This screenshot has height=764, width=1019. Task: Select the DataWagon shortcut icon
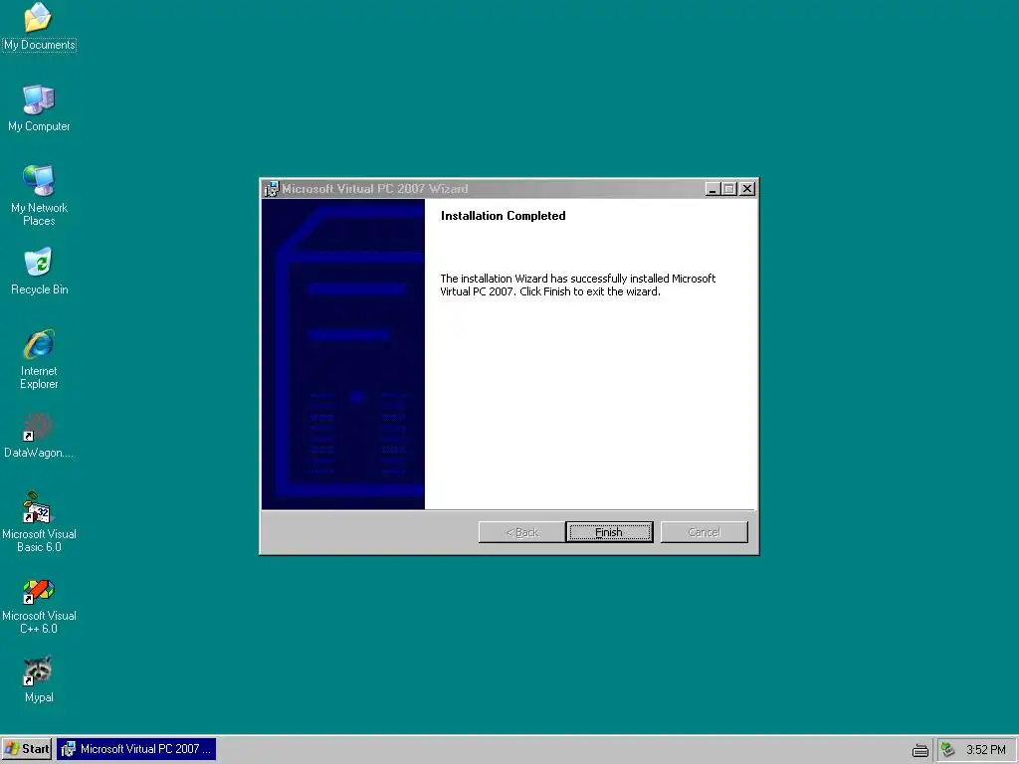click(x=39, y=436)
